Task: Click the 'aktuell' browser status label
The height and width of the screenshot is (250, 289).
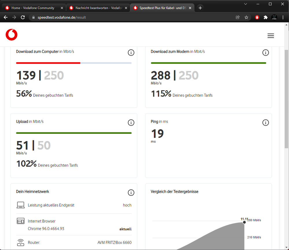Action: coord(125,229)
